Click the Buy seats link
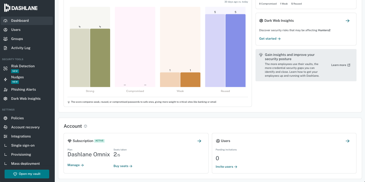The height and width of the screenshot is (182, 365). 123,166
